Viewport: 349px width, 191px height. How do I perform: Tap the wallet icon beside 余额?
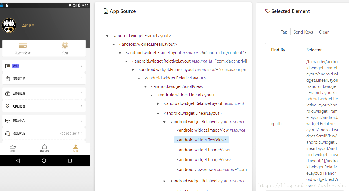coord(8,66)
